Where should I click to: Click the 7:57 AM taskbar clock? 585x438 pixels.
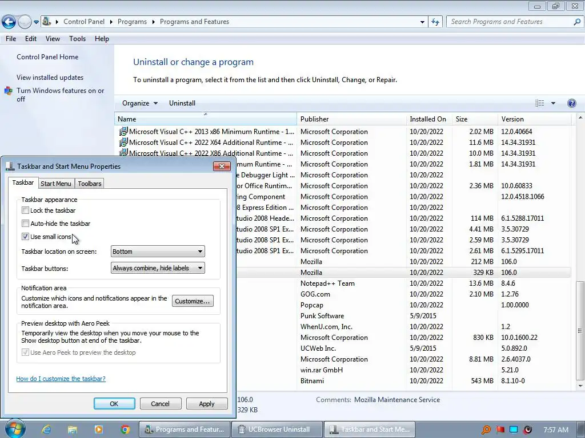[556, 430]
